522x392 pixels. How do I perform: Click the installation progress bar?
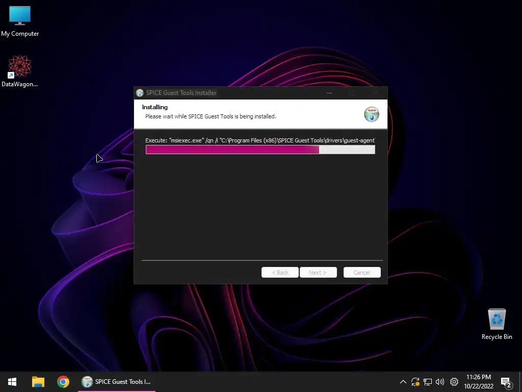pyautogui.click(x=260, y=150)
